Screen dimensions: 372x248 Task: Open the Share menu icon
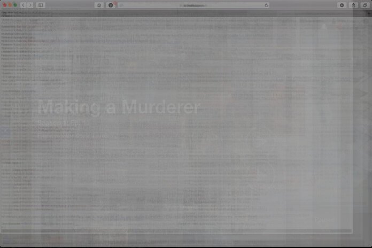pos(353,5)
